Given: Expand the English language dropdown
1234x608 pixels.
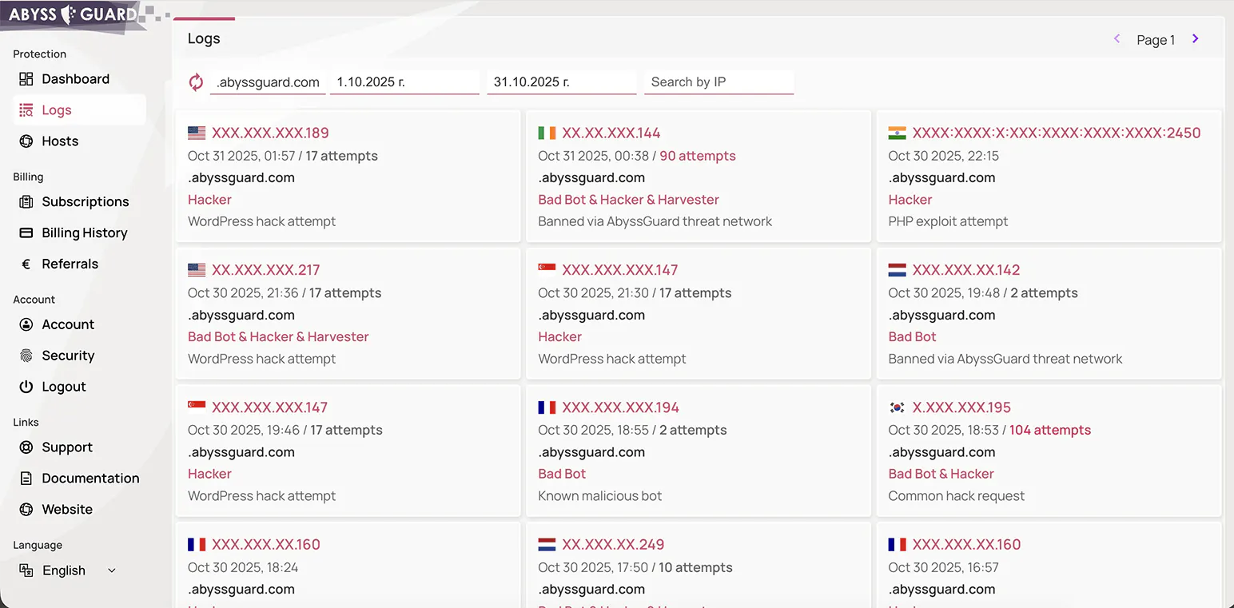Looking at the screenshot, I should click(68, 570).
